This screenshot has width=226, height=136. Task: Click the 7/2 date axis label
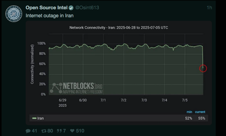pyautogui.click(x=123, y=100)
